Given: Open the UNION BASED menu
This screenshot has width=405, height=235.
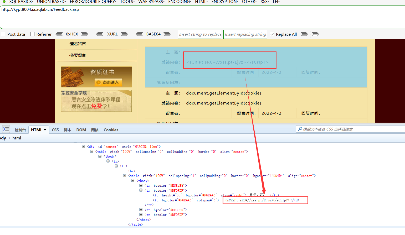Looking at the screenshot, I should (x=52, y=2).
